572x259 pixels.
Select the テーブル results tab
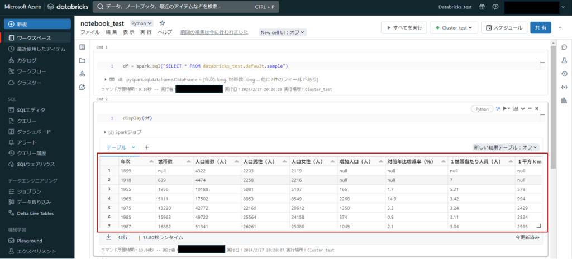pyautogui.click(x=117, y=147)
